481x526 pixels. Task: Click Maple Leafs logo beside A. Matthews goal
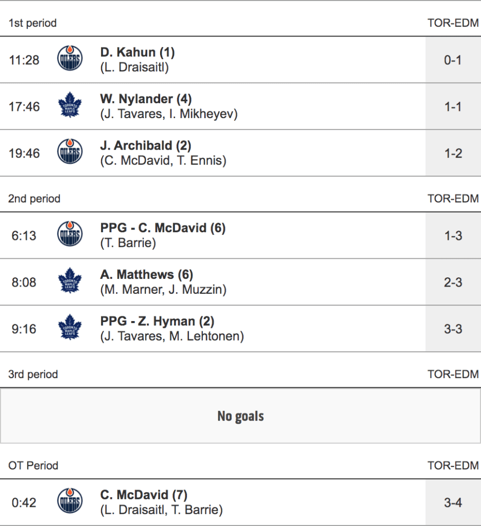tap(70, 282)
